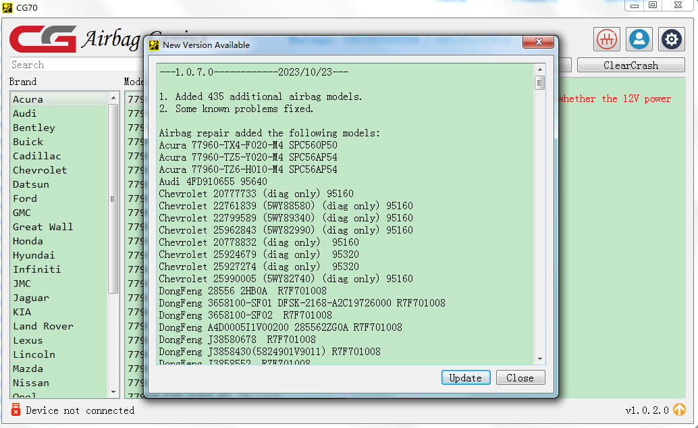Select Nissan in the Brand list

[x=59, y=383]
